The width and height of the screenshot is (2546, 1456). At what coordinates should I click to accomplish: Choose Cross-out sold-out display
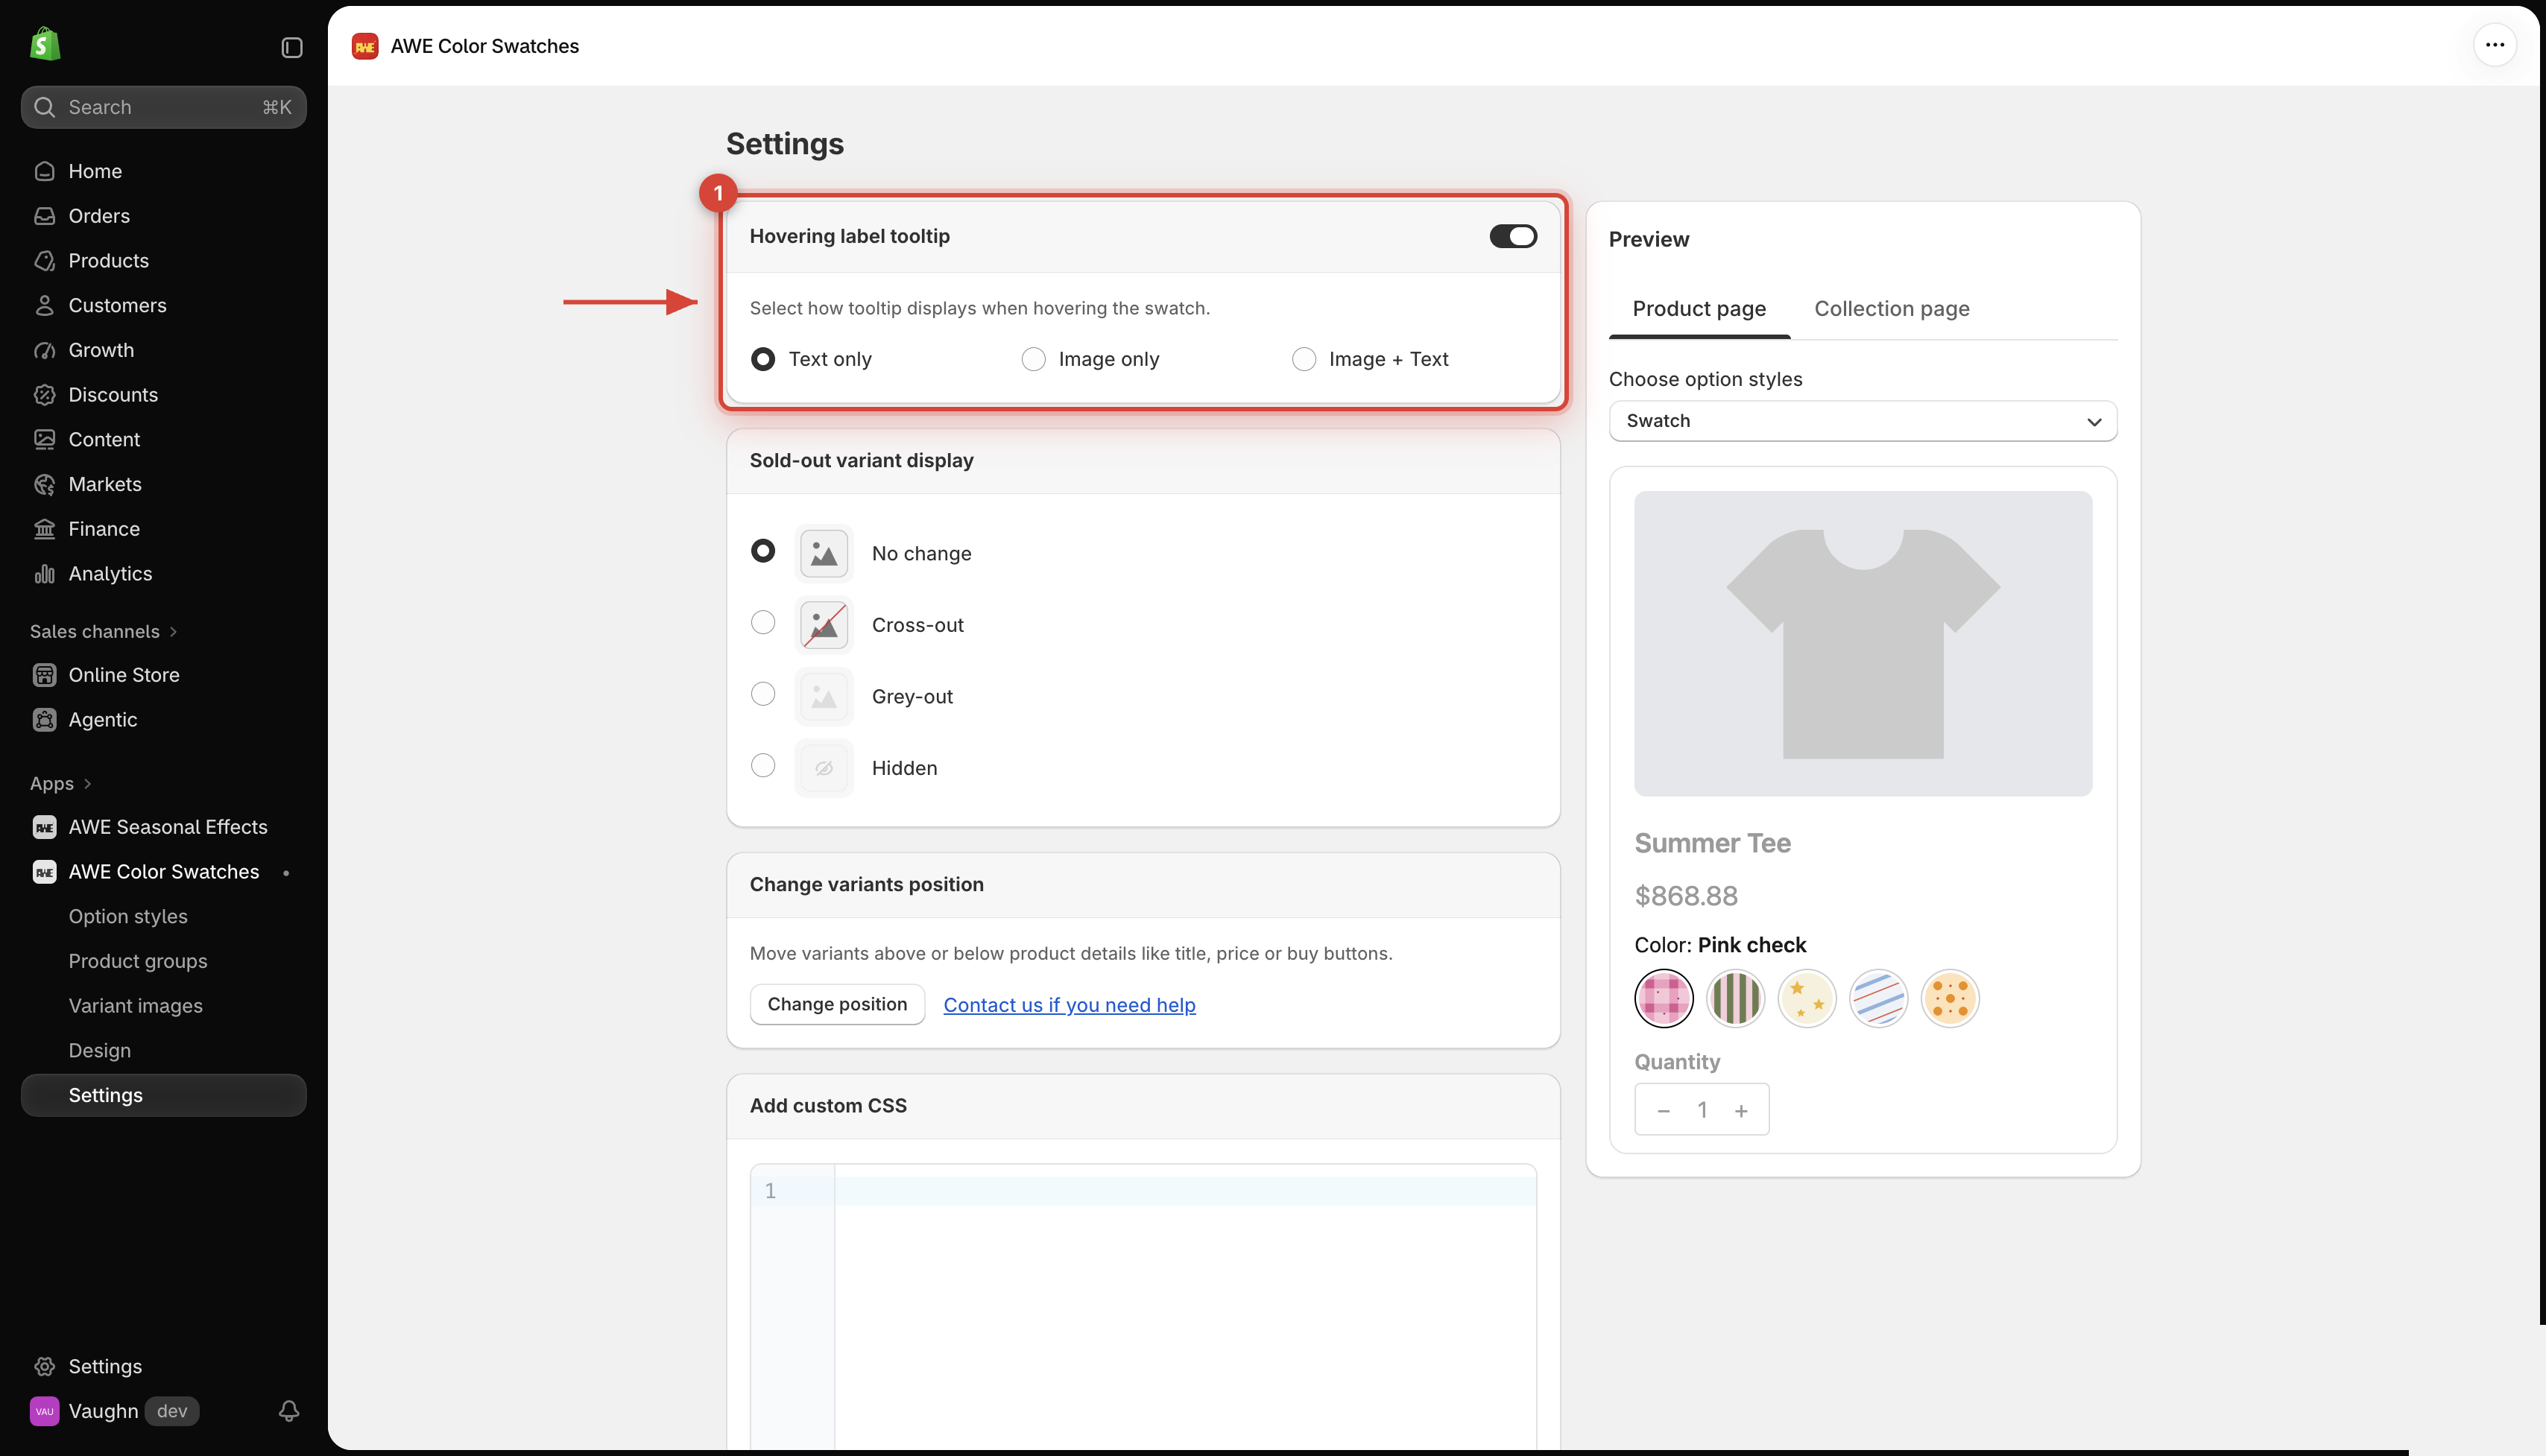coord(763,623)
